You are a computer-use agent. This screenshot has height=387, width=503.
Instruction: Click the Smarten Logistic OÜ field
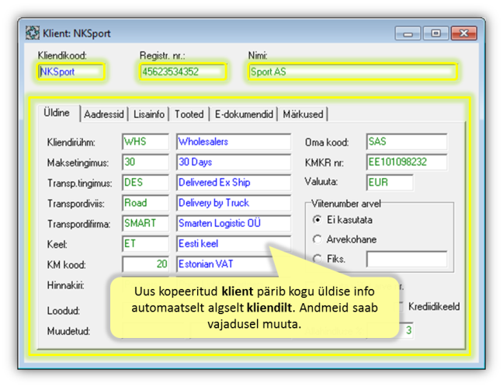click(234, 223)
